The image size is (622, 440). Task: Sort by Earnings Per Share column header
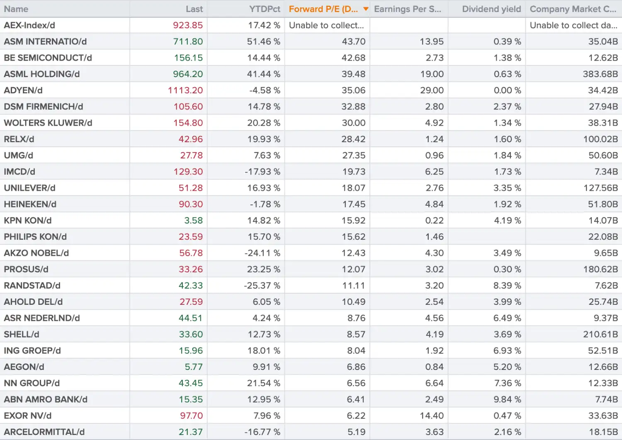[x=408, y=9]
